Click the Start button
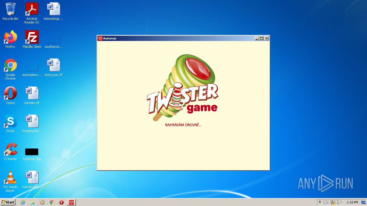Viewport: 367px width, 206px height. click(8, 202)
